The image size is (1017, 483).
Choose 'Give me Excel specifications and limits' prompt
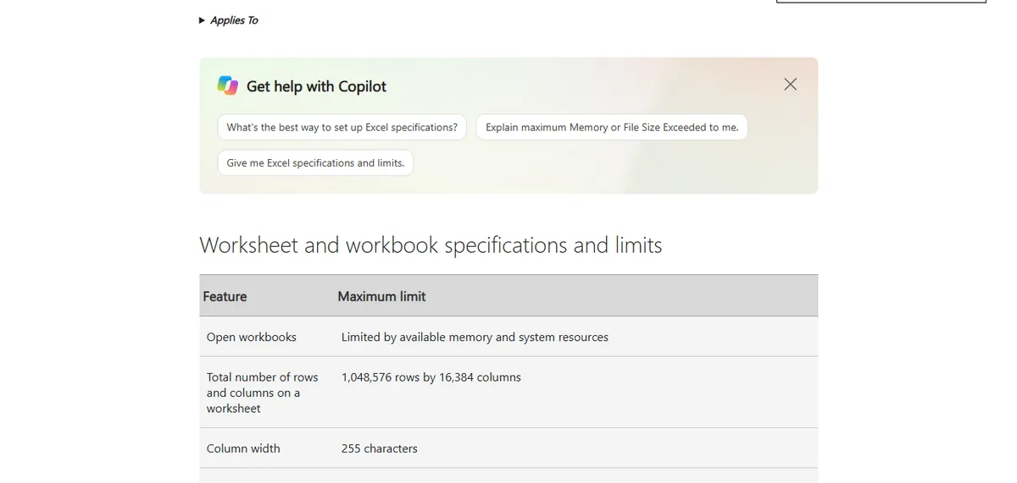(315, 162)
